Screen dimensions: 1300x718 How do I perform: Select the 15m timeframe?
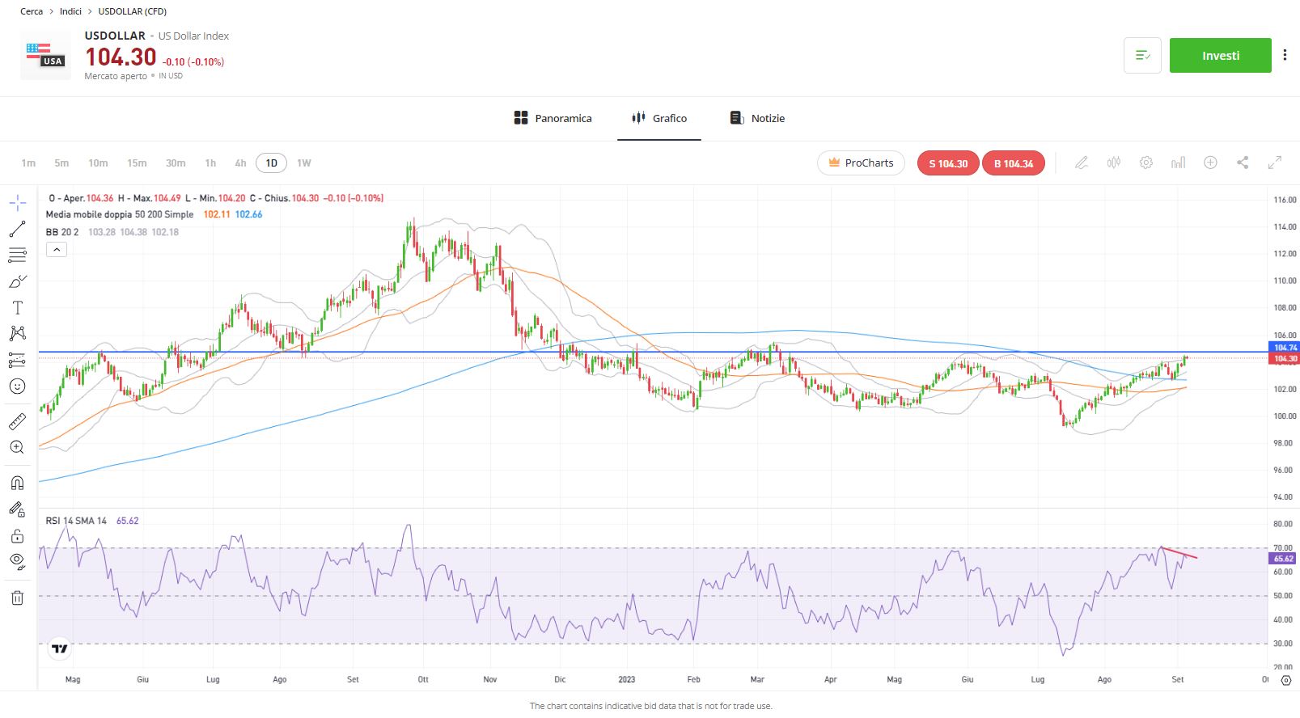pyautogui.click(x=137, y=163)
